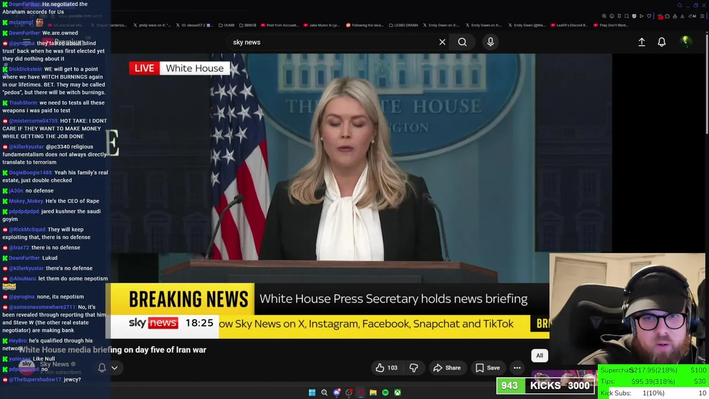
Task: Open YouTube Create upload icon
Action: [x=641, y=42]
